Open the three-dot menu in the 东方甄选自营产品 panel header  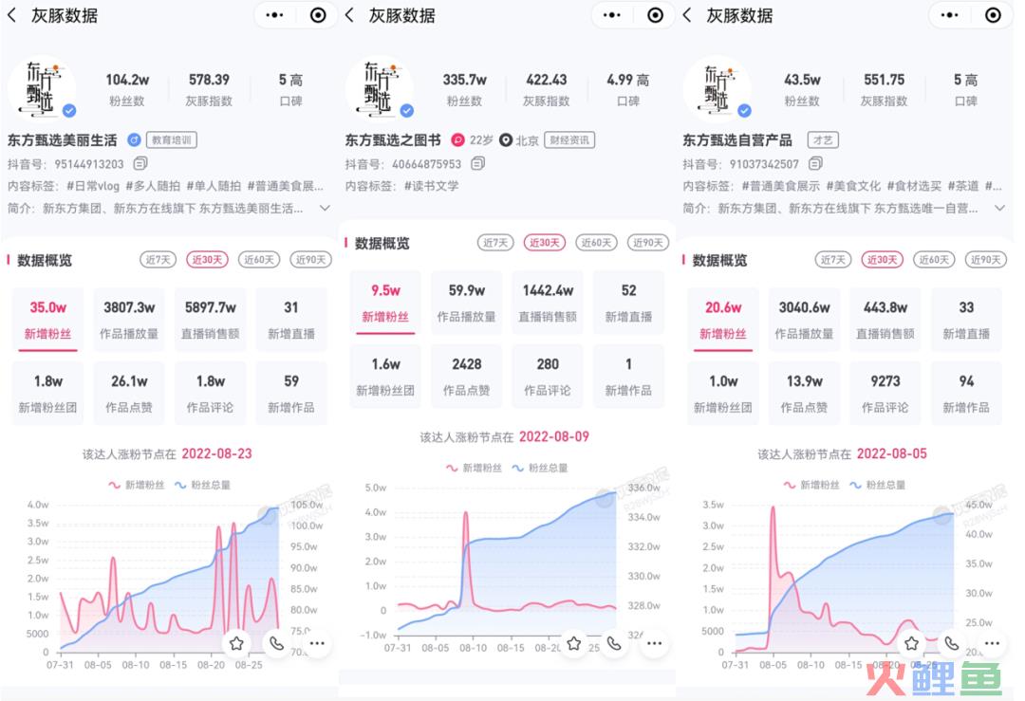[x=949, y=15]
